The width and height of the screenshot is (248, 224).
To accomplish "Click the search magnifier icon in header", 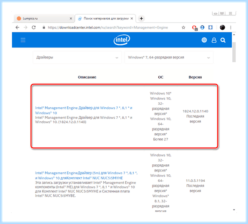I will click(x=223, y=40).
